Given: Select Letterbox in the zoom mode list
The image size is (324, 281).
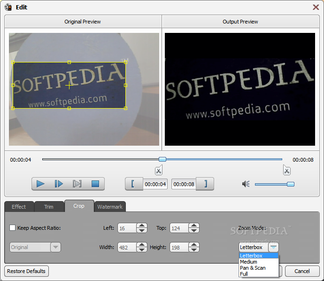Looking at the screenshot, I should pos(259,256).
